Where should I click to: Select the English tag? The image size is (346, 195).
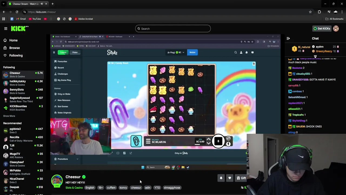pos(90,188)
